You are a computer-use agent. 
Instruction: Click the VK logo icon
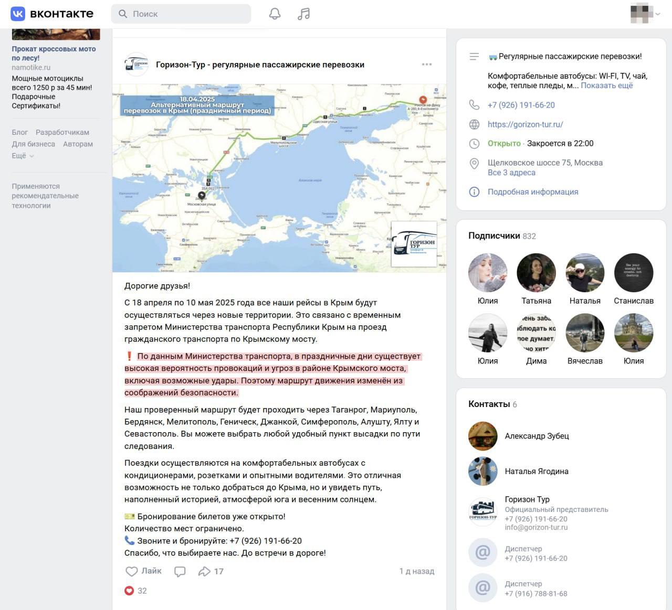18,14
